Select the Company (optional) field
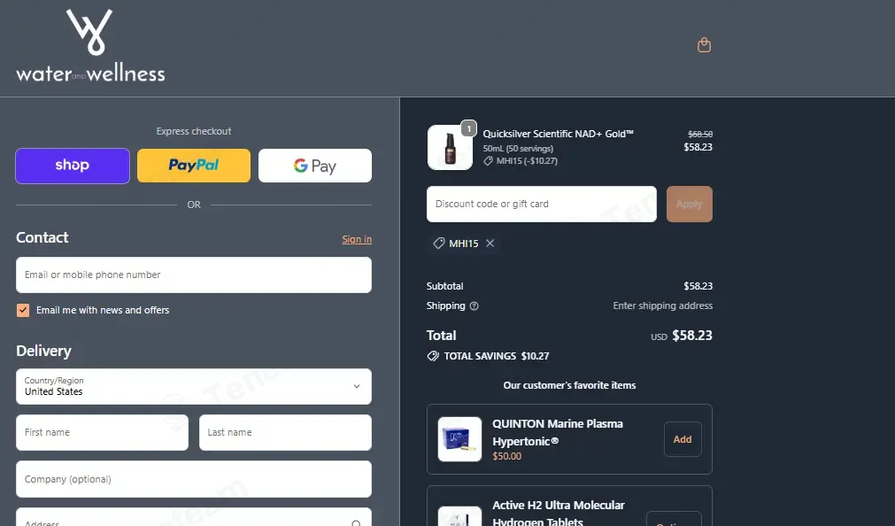This screenshot has height=526, width=895. point(194,479)
